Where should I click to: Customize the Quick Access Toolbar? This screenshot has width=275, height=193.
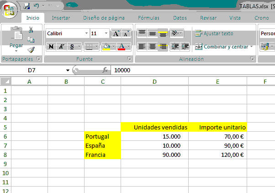click(x=69, y=6)
